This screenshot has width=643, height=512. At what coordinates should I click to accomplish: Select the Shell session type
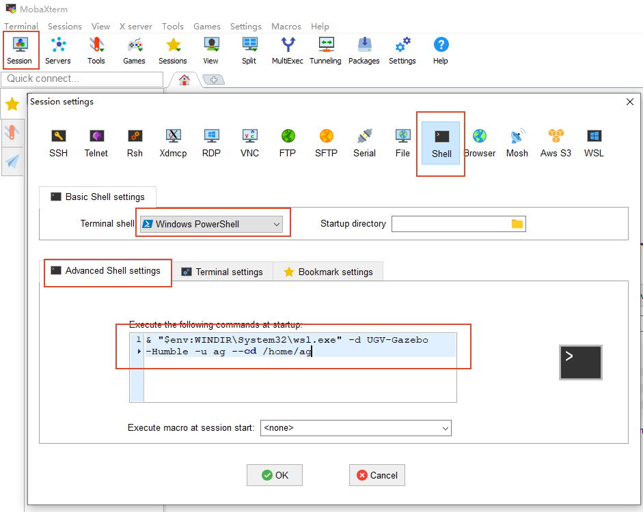point(441,143)
